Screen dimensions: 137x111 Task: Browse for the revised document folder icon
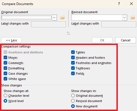tap(133, 18)
